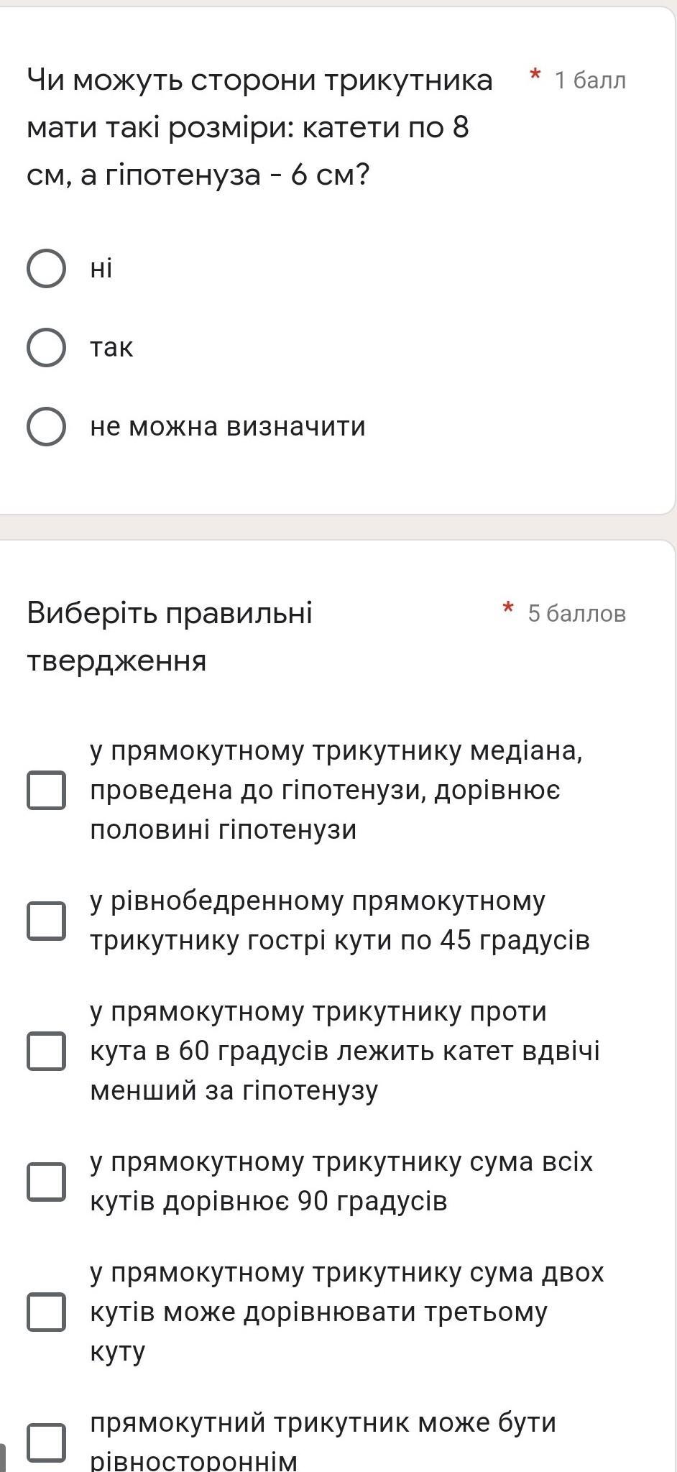Tick the checkbox for acute angles 45 degrees
This screenshot has height=1472, width=677.
pos(47,921)
